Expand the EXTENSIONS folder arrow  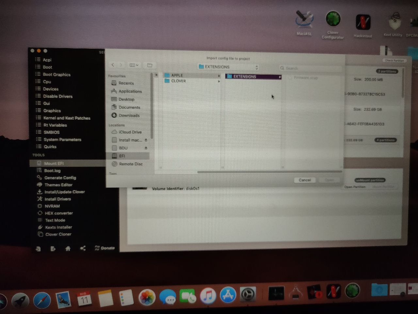280,77
